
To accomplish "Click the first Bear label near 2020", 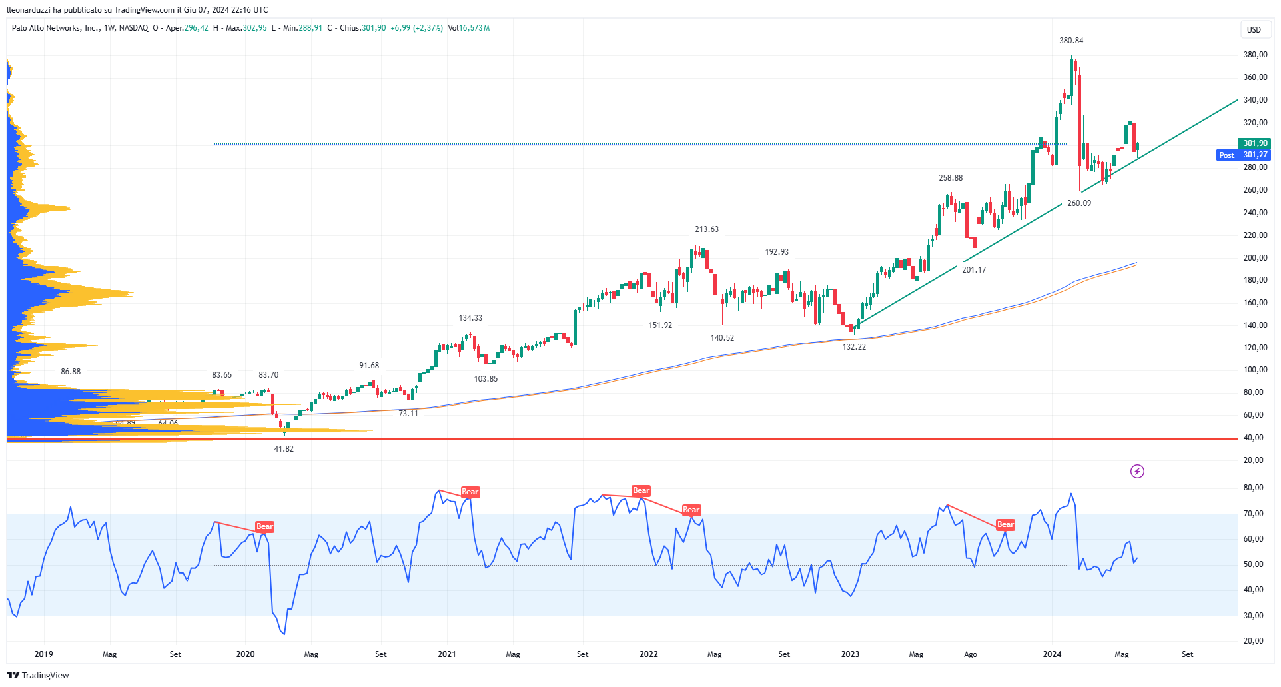I will point(264,526).
